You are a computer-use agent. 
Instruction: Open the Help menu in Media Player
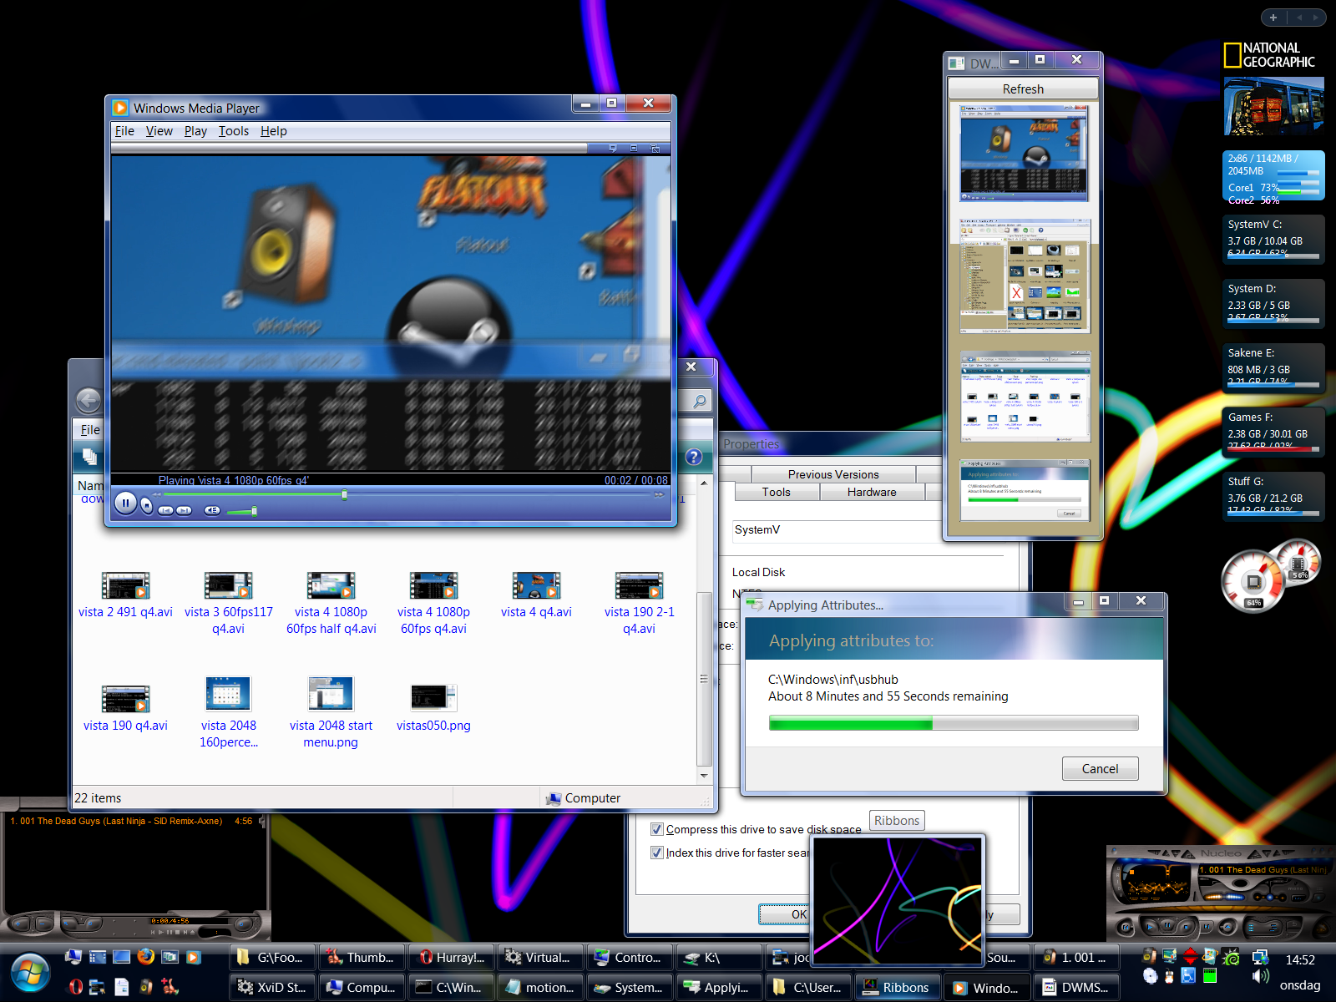(x=273, y=131)
